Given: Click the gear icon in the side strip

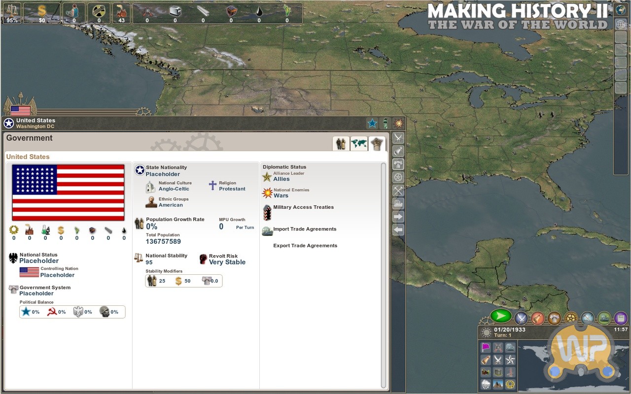Looking at the screenshot, I should (x=398, y=177).
